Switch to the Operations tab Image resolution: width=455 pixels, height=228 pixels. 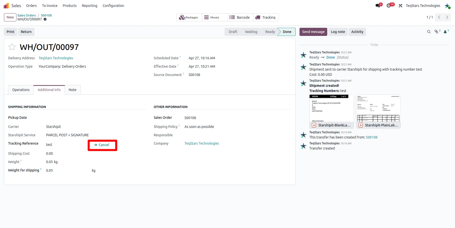21,90
